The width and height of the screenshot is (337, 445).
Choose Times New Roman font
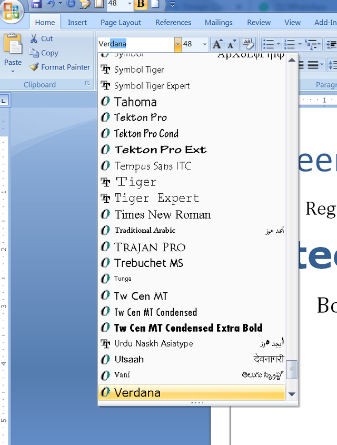(192, 214)
